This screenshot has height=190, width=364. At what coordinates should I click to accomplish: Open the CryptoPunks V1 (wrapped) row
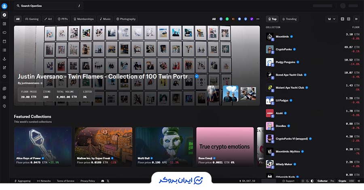point(313,139)
